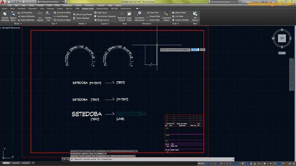Select the Export Attributes command
The height and width of the screenshot is (166, 296).
[26, 20]
